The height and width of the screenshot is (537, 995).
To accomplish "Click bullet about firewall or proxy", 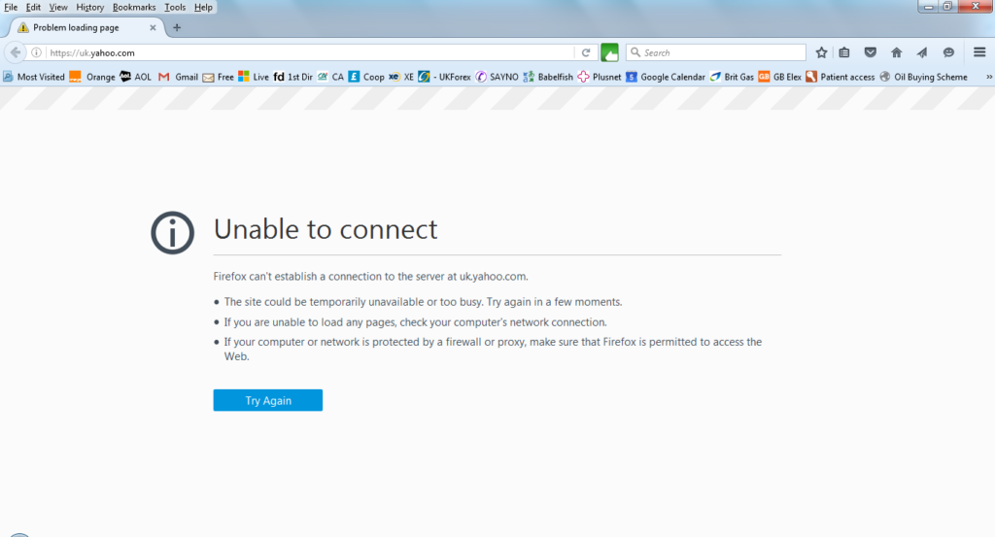I will [493, 349].
